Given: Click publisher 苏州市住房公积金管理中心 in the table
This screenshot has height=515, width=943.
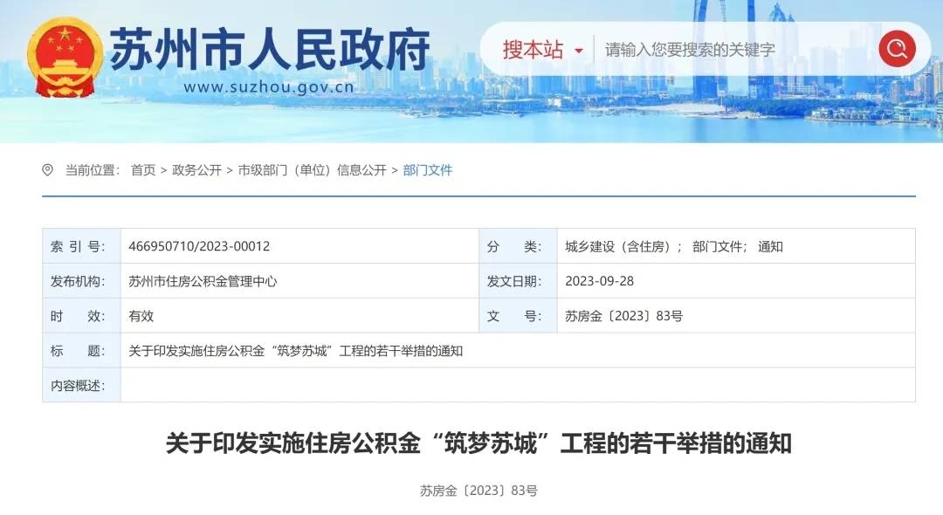Looking at the screenshot, I should pos(203,281).
